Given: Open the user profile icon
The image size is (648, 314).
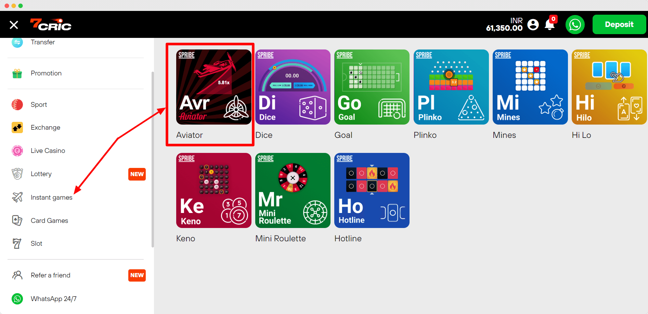Looking at the screenshot, I should tap(533, 25).
